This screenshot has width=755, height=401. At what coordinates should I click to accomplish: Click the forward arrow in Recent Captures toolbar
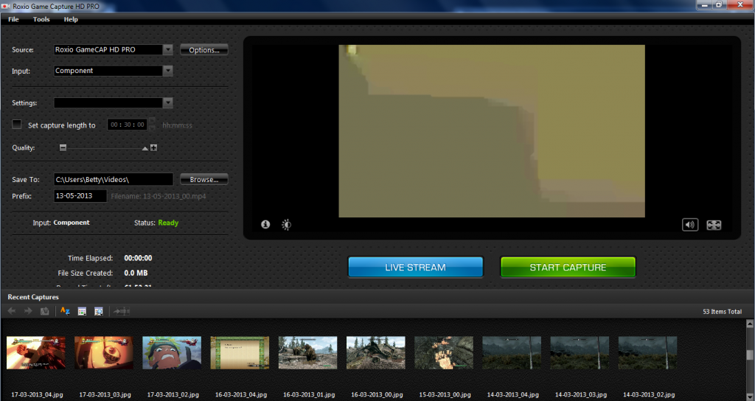(x=28, y=312)
